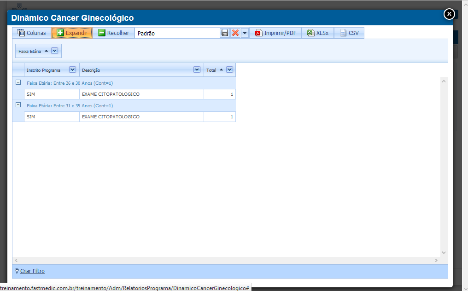
Task: Click Total value 1 in 26-30 group
Action: [x=220, y=94]
